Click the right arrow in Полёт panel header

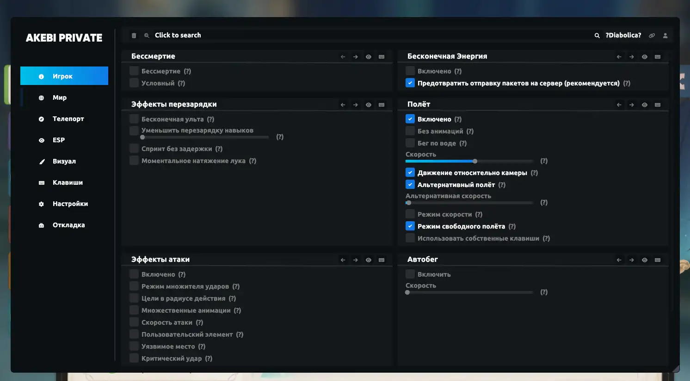click(631, 105)
